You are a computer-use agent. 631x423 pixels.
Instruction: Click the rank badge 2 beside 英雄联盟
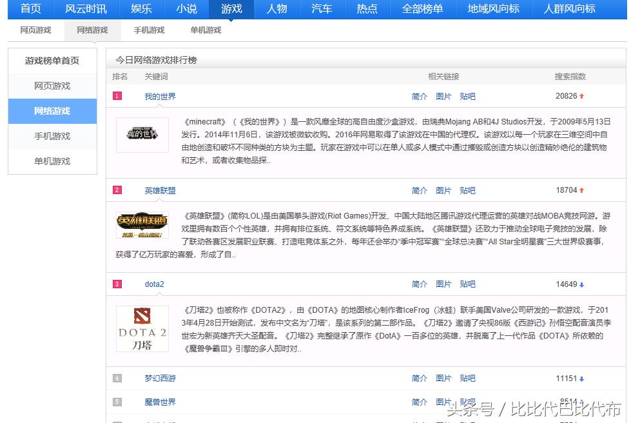tap(117, 190)
